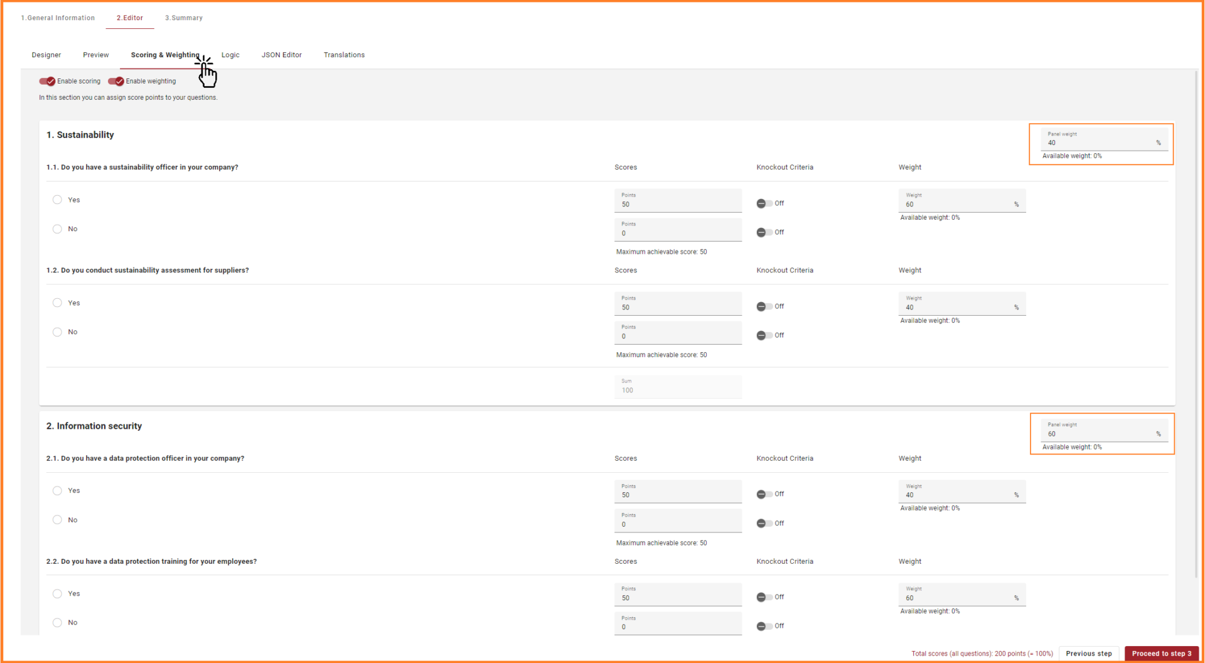1205x663 pixels.
Task: Go to the 3.Summary step
Action: [184, 18]
